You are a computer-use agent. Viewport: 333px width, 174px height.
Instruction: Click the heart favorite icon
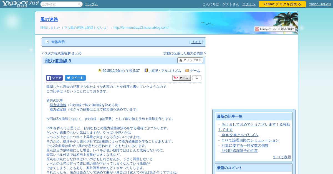[257, 29]
